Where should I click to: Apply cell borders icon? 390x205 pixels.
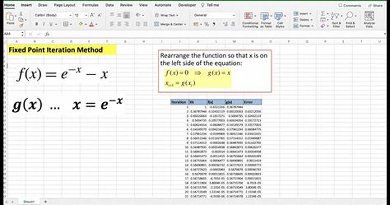coord(66,24)
